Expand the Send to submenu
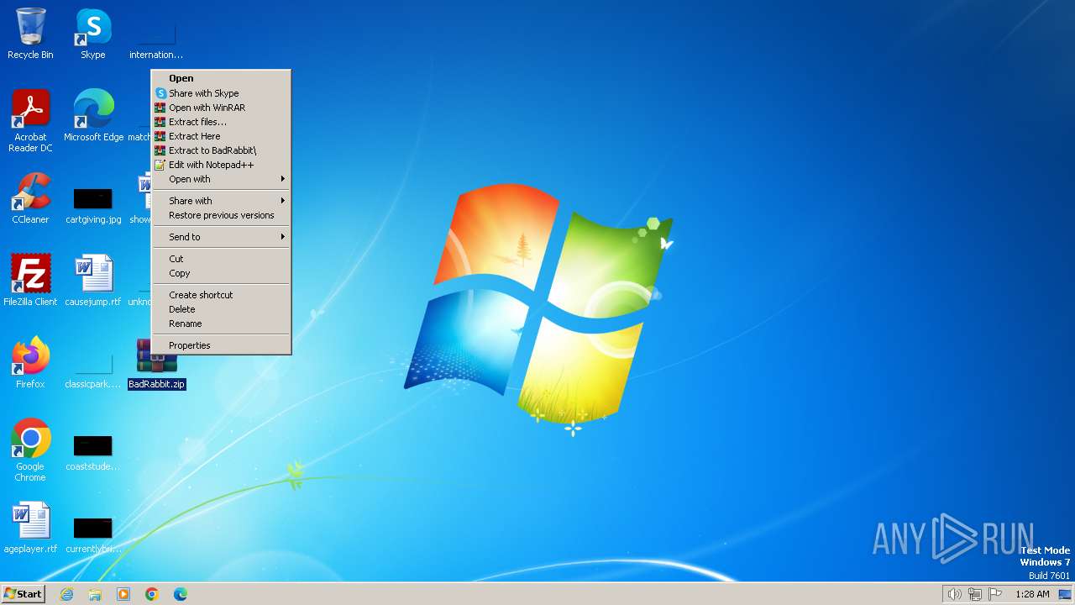The width and height of the screenshot is (1075, 605). pyautogui.click(x=221, y=237)
